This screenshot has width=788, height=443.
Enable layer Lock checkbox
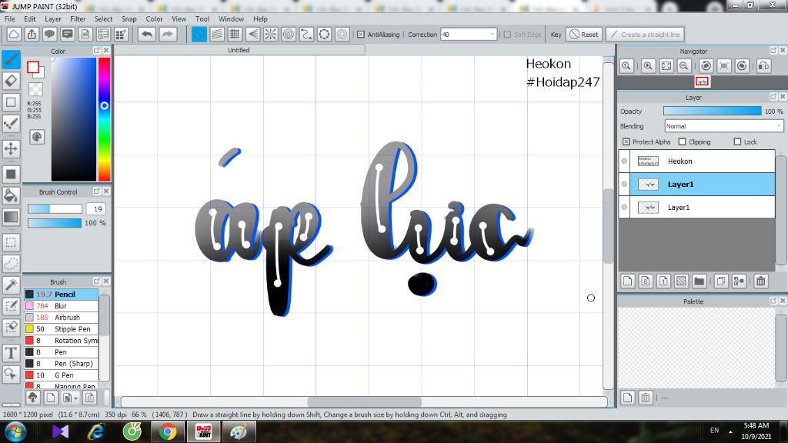(x=737, y=142)
